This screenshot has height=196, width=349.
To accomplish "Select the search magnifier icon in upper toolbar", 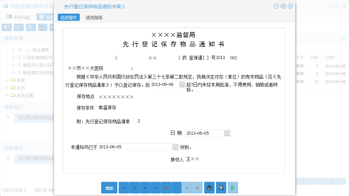I will (x=7, y=27).
